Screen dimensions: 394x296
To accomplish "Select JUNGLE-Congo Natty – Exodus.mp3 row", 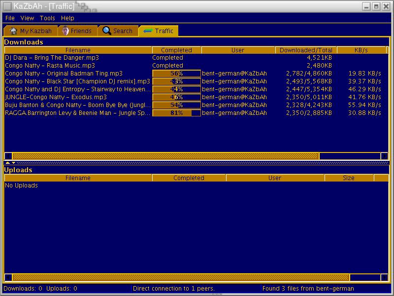I will (196, 97).
